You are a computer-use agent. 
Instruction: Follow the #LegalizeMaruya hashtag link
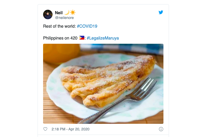pyautogui.click(x=103, y=38)
